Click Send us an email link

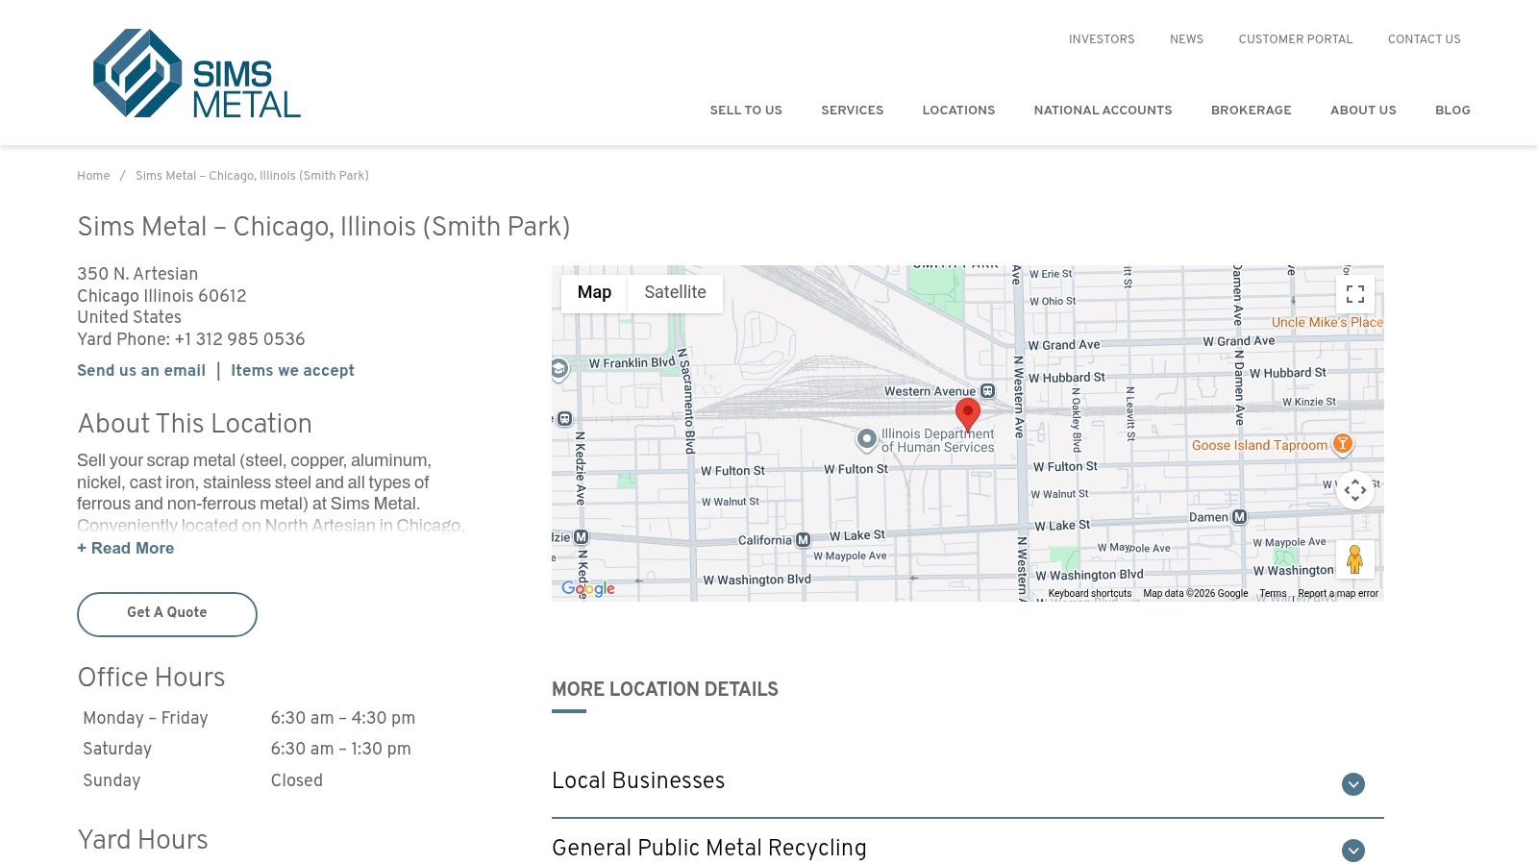(x=141, y=371)
